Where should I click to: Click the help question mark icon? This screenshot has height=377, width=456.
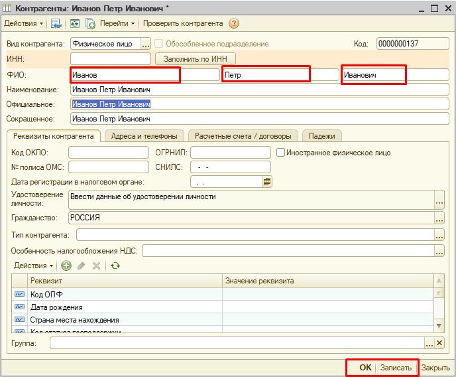(x=234, y=23)
